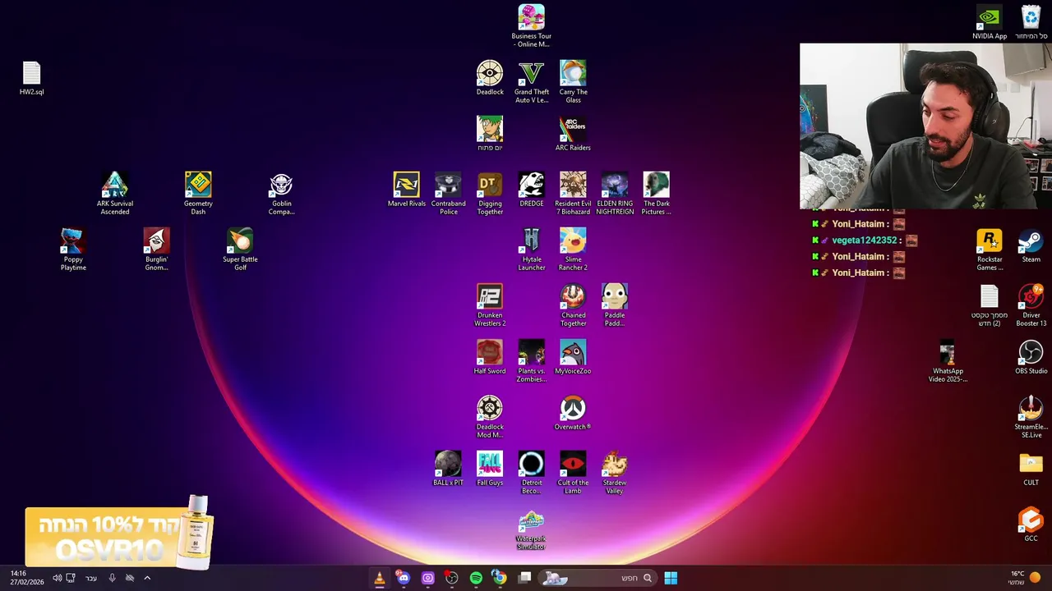The image size is (1052, 591).
Task: Select the NVIDIA App shortcut
Action: coord(990,22)
